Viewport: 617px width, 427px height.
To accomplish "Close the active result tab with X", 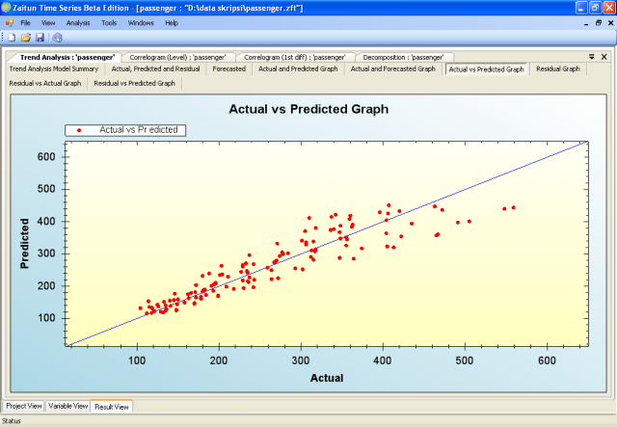I will [604, 57].
